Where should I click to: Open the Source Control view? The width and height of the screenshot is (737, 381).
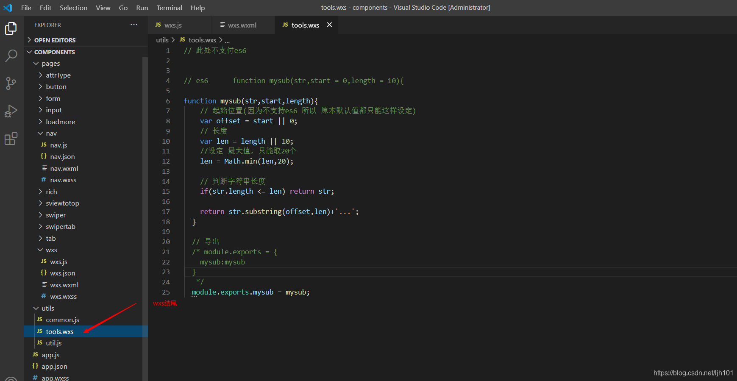pyautogui.click(x=11, y=83)
